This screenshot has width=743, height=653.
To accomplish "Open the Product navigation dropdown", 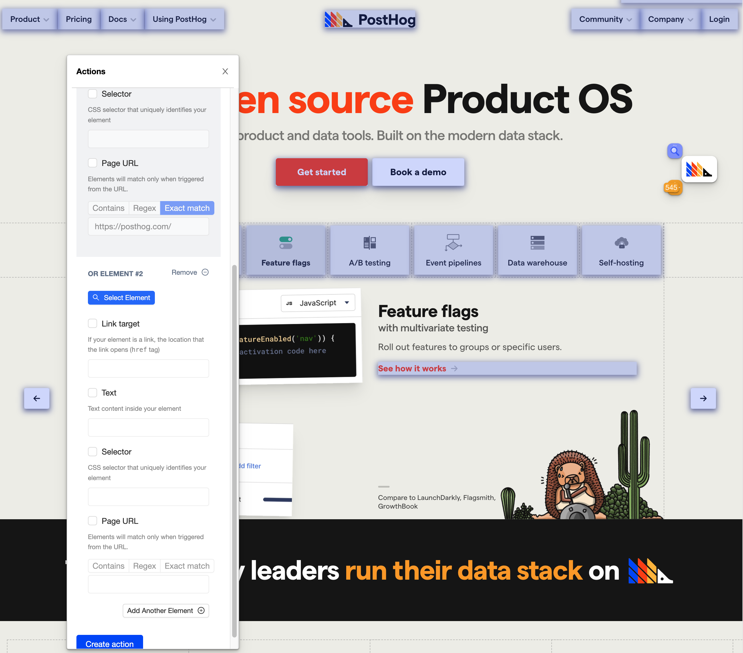I will coord(28,19).
